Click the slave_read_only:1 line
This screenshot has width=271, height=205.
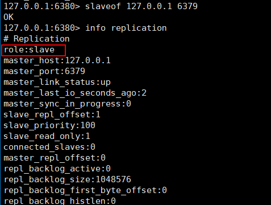tap(47, 137)
